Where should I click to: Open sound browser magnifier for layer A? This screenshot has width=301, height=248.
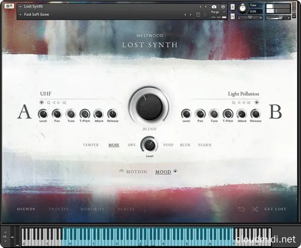[49, 103]
